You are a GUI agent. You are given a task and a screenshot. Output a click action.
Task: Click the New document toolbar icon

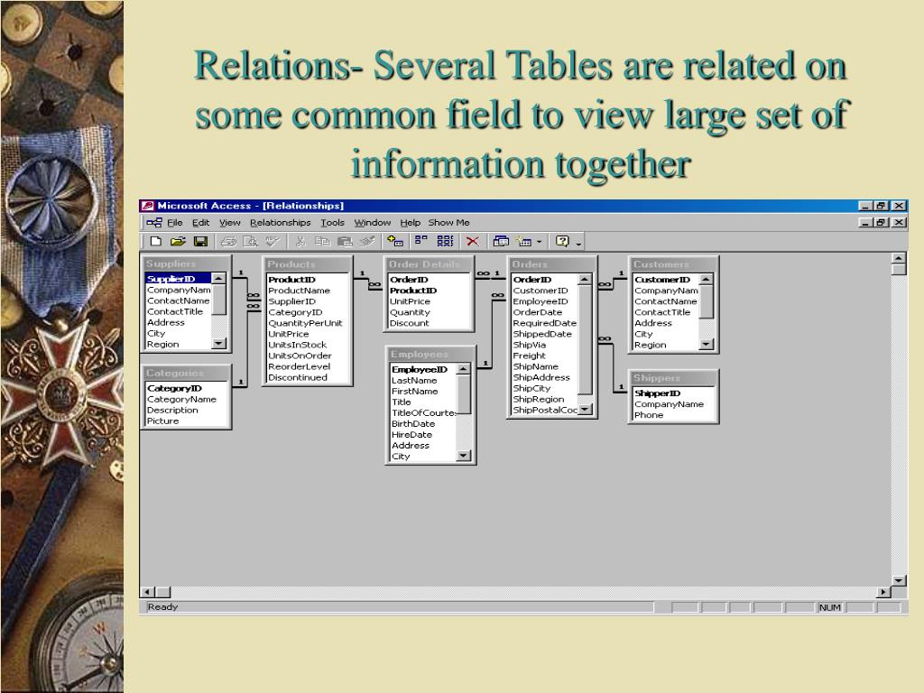[x=156, y=241]
